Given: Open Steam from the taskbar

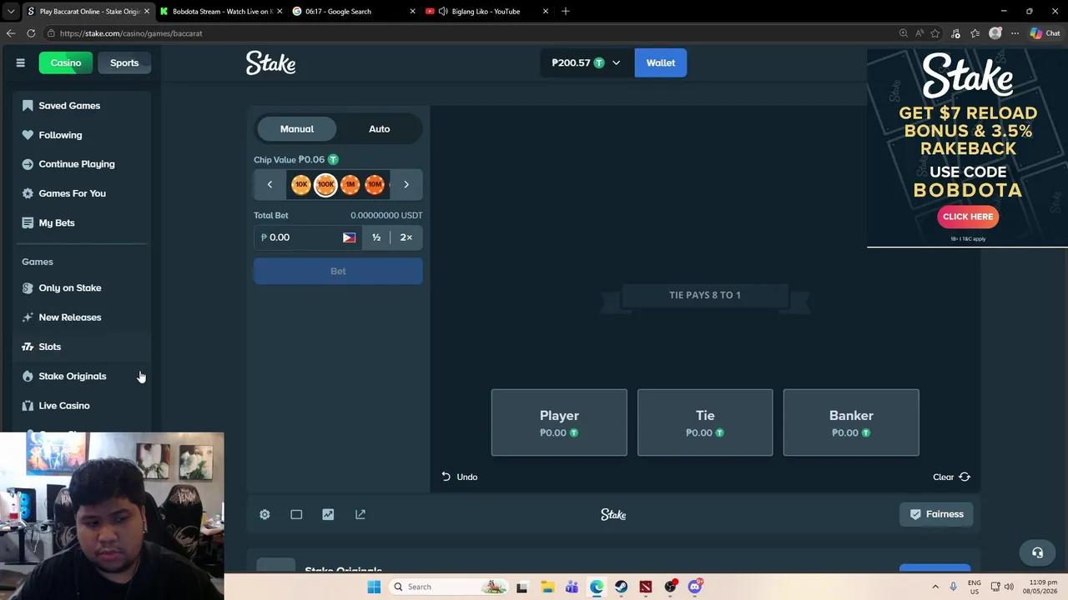Looking at the screenshot, I should pyautogui.click(x=622, y=587).
